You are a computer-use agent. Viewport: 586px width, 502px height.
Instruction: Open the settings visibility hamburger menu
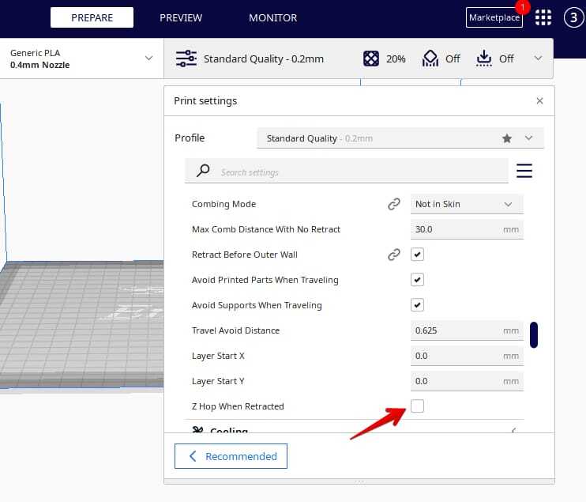click(524, 171)
